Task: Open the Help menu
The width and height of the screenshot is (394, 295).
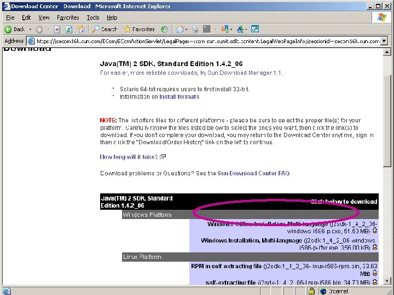Action: 112,18
